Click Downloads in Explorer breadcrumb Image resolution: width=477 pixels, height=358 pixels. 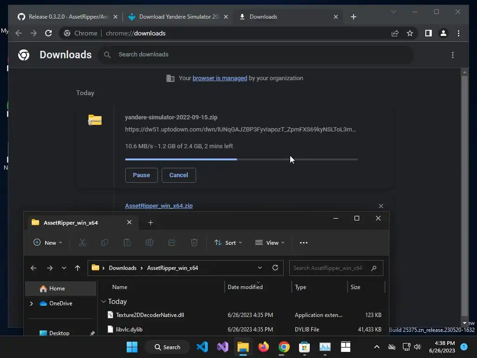(x=123, y=268)
